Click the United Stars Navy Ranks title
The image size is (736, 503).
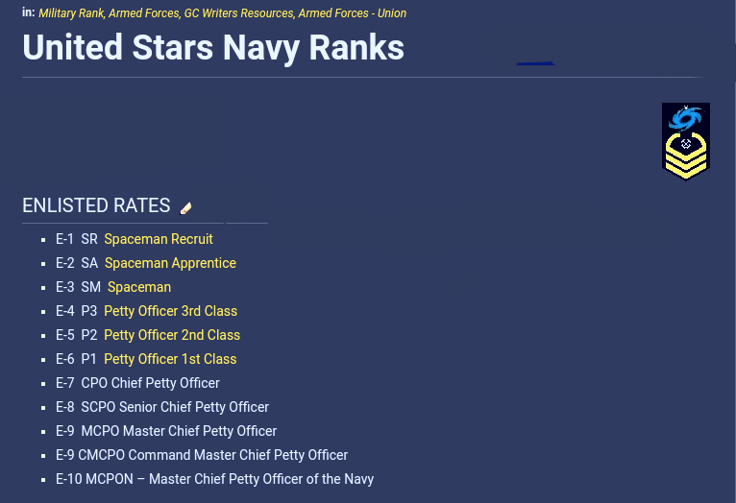tap(213, 48)
